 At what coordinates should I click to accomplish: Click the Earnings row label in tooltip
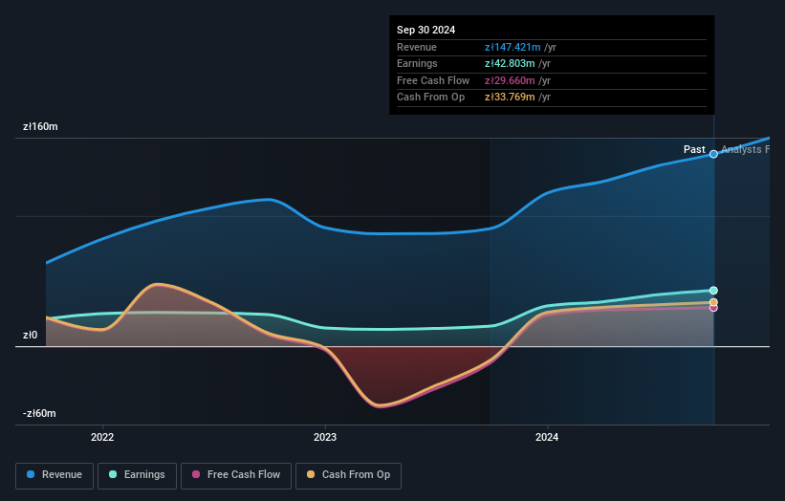pyautogui.click(x=417, y=63)
